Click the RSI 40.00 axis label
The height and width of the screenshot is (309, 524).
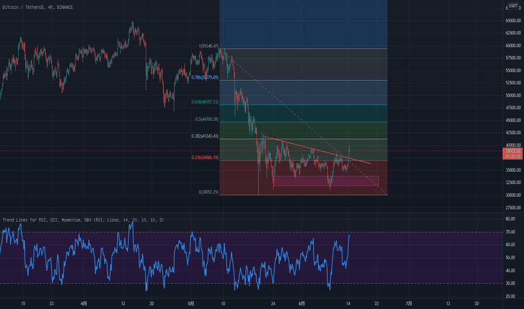[x=511, y=271]
